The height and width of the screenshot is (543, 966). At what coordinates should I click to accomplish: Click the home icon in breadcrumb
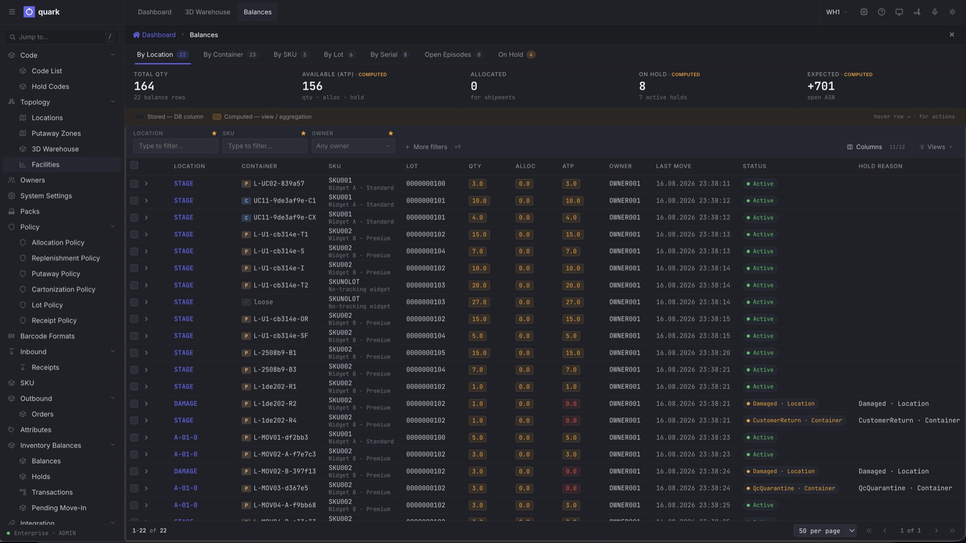pos(136,35)
